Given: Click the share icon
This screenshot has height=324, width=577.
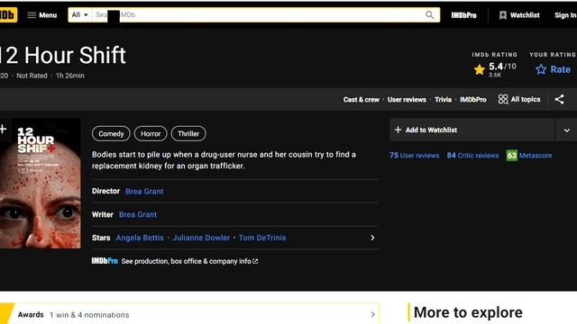Looking at the screenshot, I should pyautogui.click(x=559, y=99).
